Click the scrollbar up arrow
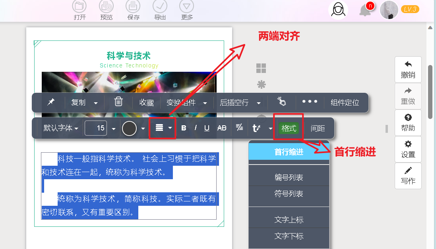The image size is (436, 249). [x=430, y=27]
